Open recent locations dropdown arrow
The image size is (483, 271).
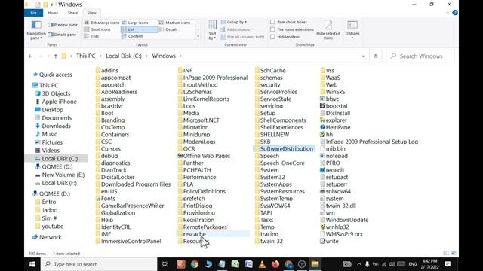click(48, 56)
